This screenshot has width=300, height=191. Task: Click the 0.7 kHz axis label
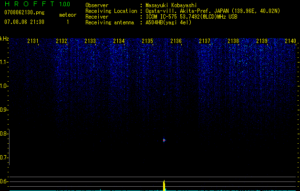[x=3, y=158]
